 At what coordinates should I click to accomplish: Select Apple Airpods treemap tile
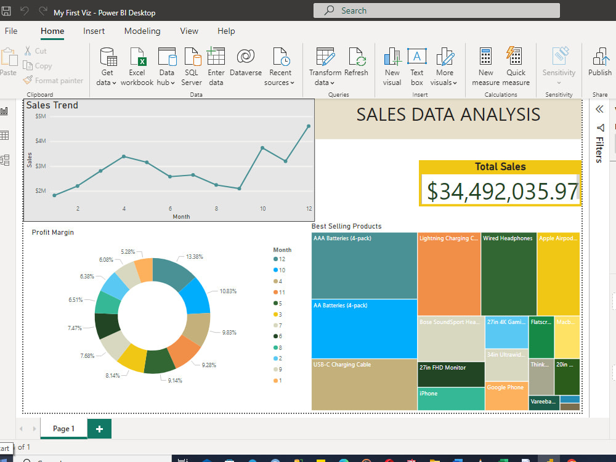coord(558,274)
